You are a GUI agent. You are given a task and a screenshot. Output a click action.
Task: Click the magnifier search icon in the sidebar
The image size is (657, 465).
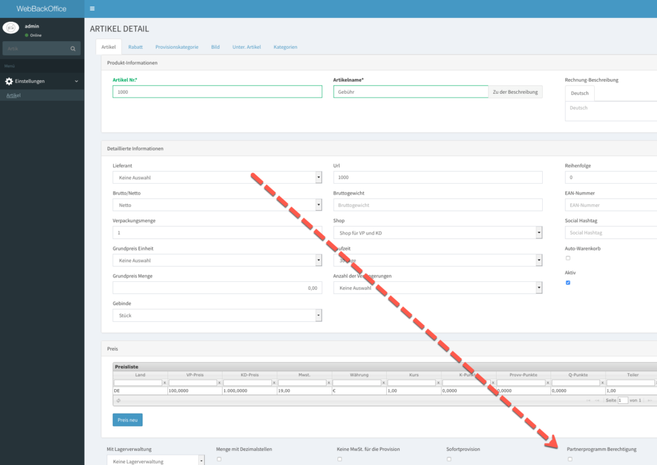click(x=73, y=49)
